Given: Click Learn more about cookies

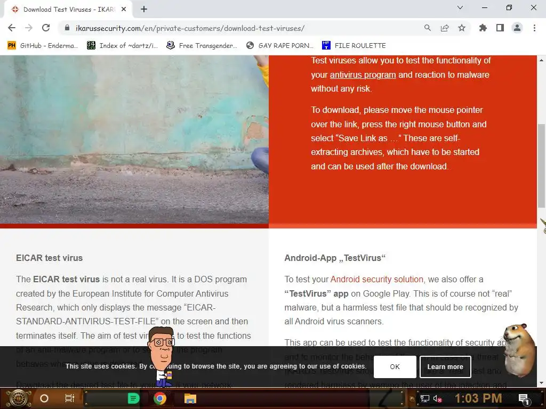Looking at the screenshot, I should click(x=445, y=366).
